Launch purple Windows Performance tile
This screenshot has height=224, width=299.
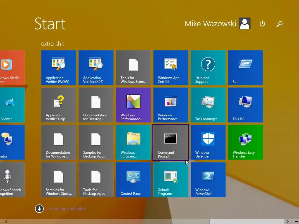click(133, 105)
